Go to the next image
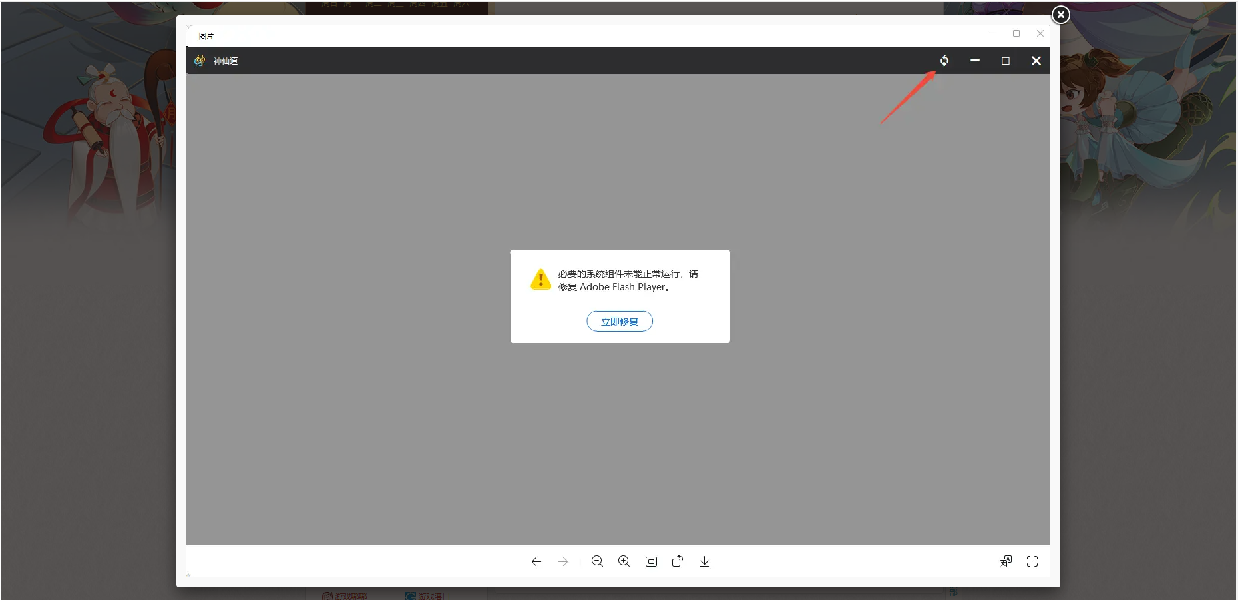The image size is (1238, 600). coord(563,561)
